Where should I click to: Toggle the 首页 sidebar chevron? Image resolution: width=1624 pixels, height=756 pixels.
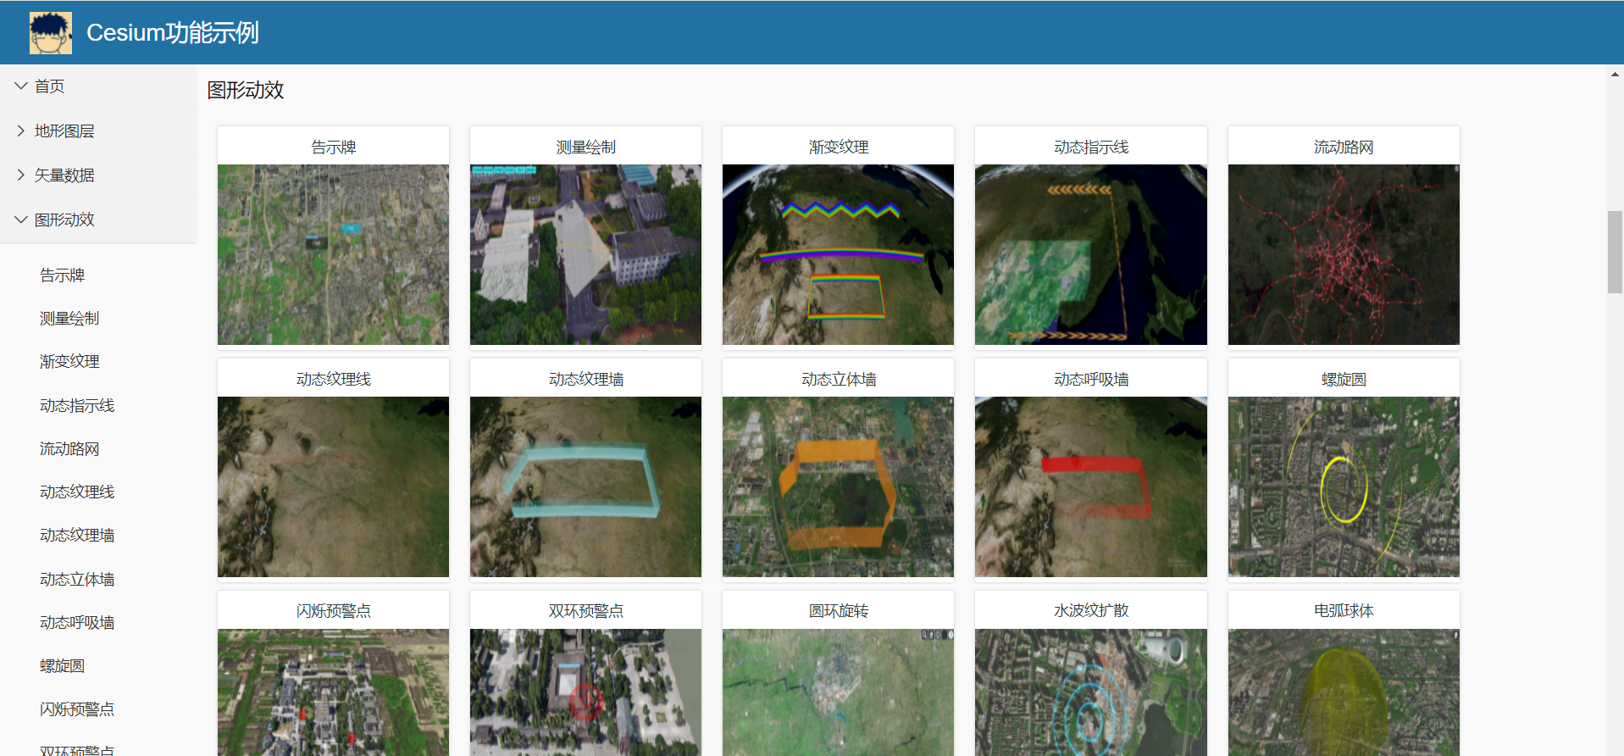(21, 86)
